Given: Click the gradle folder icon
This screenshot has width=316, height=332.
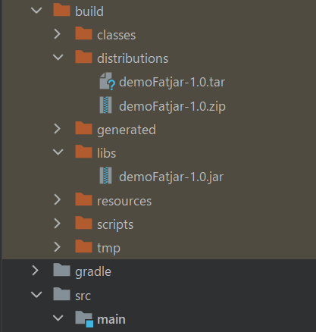Looking at the screenshot, I should [x=61, y=270].
